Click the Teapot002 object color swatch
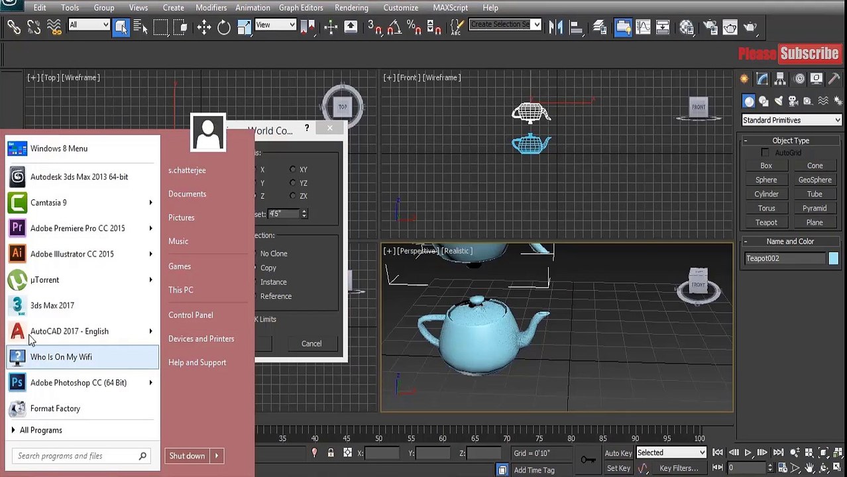This screenshot has height=477, width=847. 833,258
